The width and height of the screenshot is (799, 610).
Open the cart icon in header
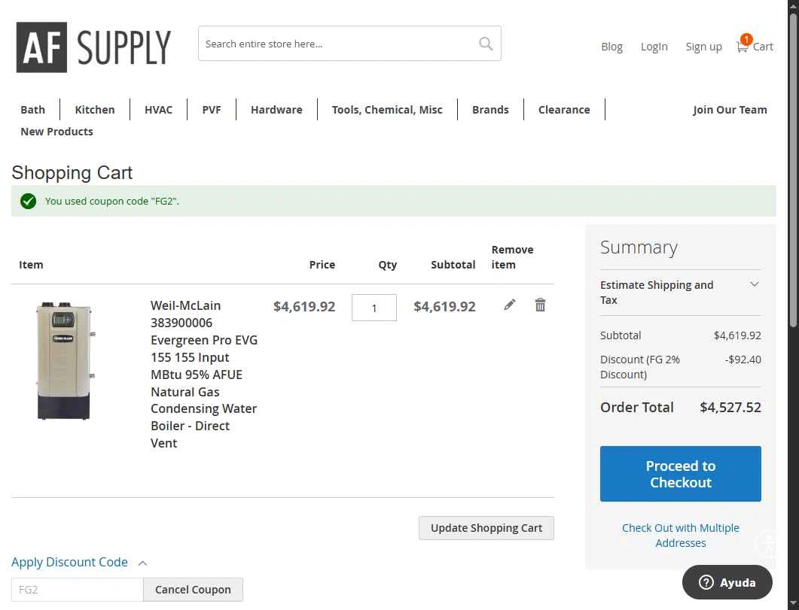(x=743, y=46)
